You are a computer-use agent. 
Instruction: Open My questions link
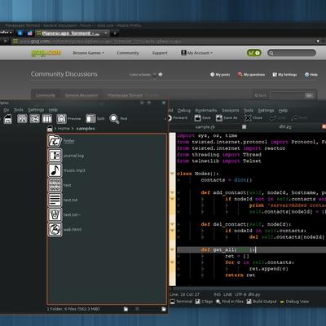point(251,74)
